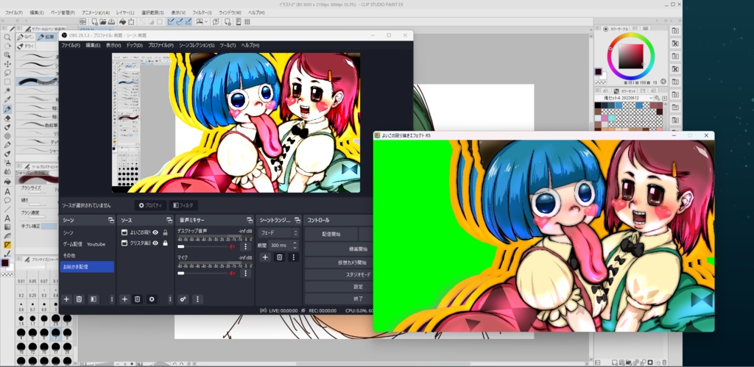Open the Scenes dock three-dot menu in OBS
The width and height of the screenshot is (754, 367).
pos(112,299)
